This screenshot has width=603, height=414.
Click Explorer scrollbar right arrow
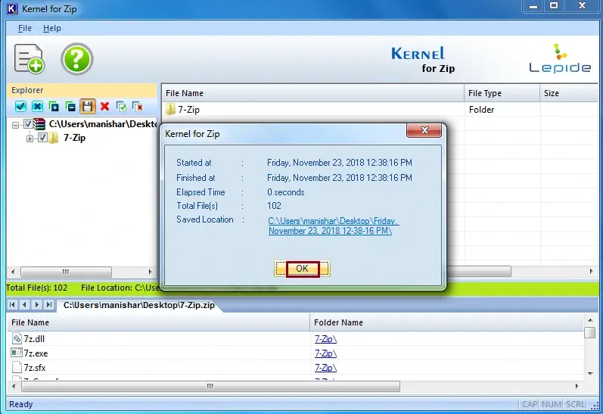151,272
